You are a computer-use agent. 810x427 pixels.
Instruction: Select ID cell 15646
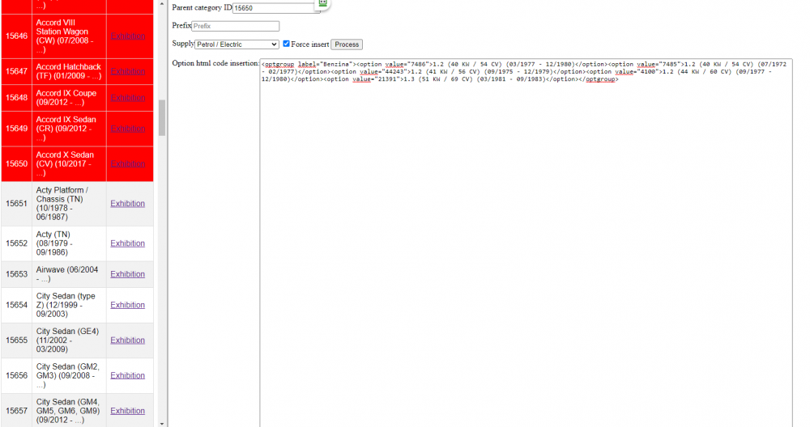pyautogui.click(x=16, y=36)
